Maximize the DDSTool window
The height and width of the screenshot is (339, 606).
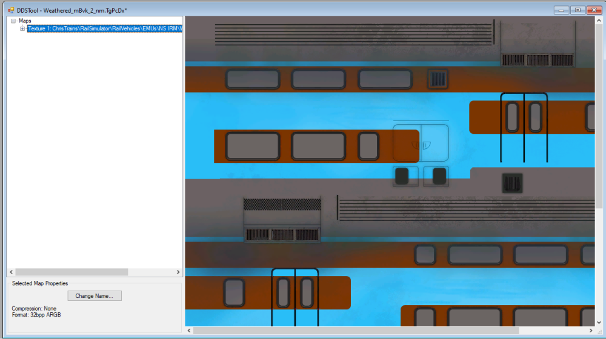(578, 10)
